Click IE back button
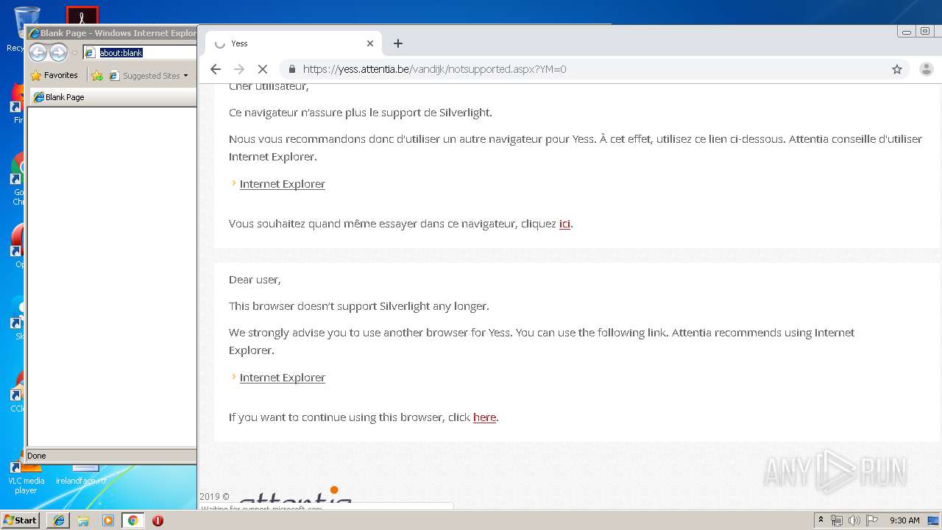942x530 pixels. (38, 52)
